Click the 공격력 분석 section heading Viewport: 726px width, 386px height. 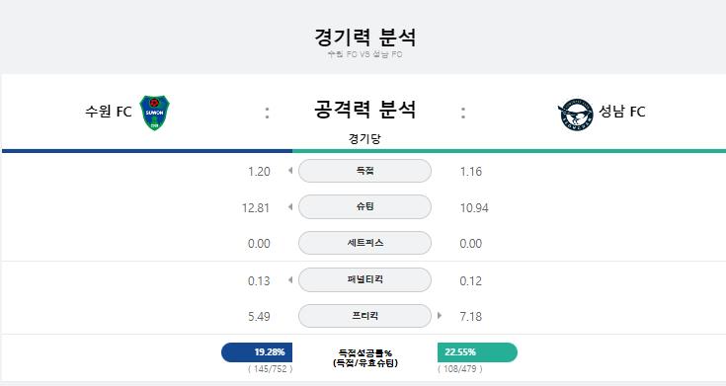click(364, 110)
